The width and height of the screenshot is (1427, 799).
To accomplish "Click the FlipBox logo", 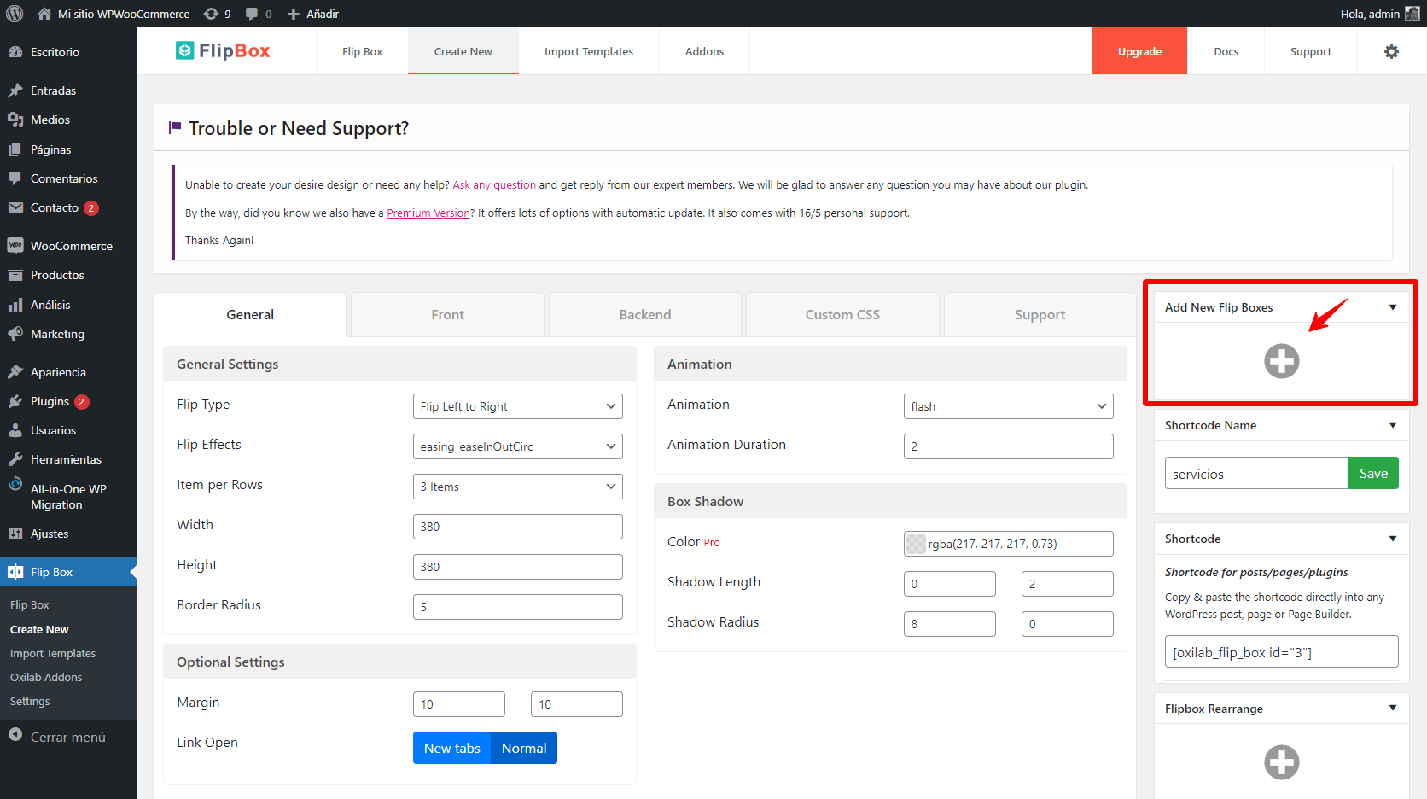I will point(223,51).
